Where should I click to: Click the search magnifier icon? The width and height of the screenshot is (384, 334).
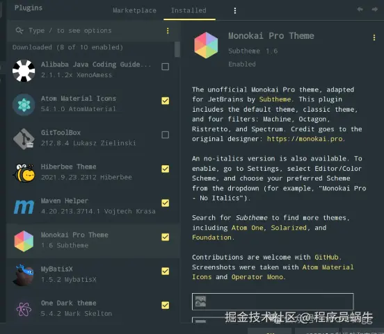pyautogui.click(x=19, y=31)
